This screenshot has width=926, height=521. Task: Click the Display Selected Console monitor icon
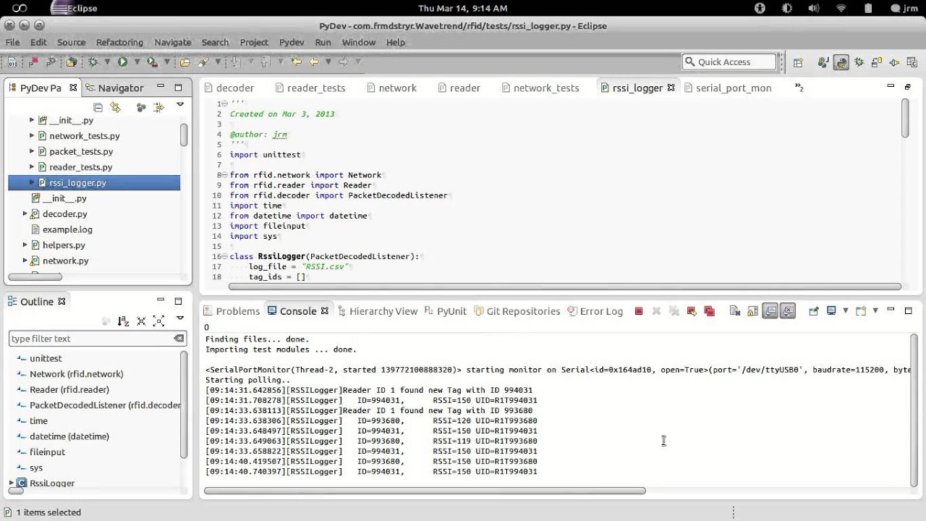831,311
